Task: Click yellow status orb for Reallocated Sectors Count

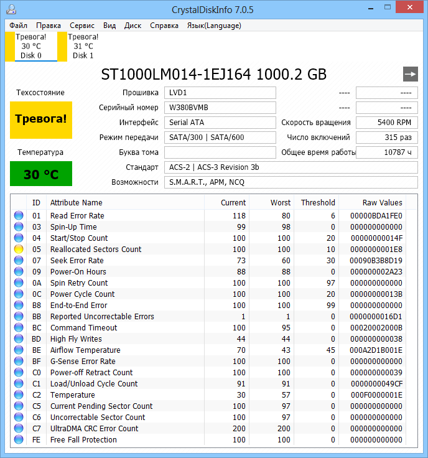Action: point(19,249)
